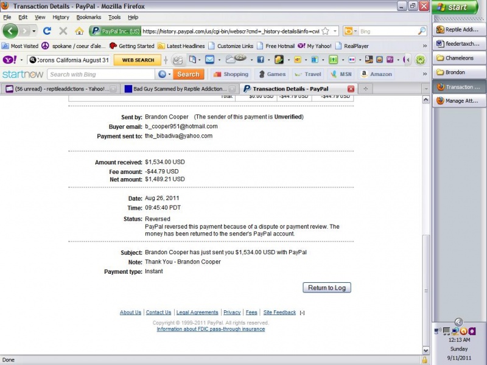Expand the URL bar history dropdown
The height and width of the screenshot is (365, 487).
(x=335, y=31)
